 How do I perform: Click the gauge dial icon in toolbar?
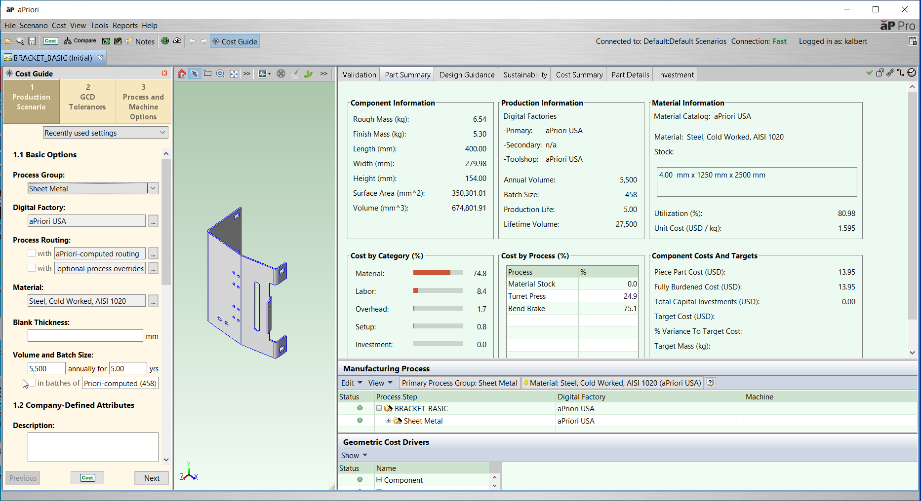pos(177,41)
